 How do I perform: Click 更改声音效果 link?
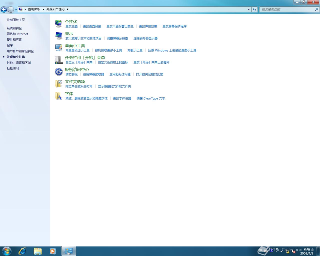click(x=148, y=26)
